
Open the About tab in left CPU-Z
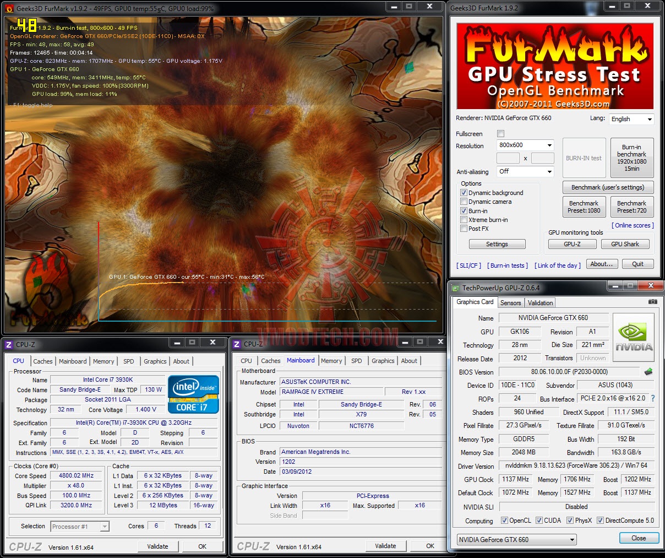point(181,361)
